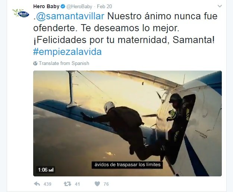Open the tweet options chevron menu
The height and width of the screenshot is (192, 233).
tap(220, 6)
